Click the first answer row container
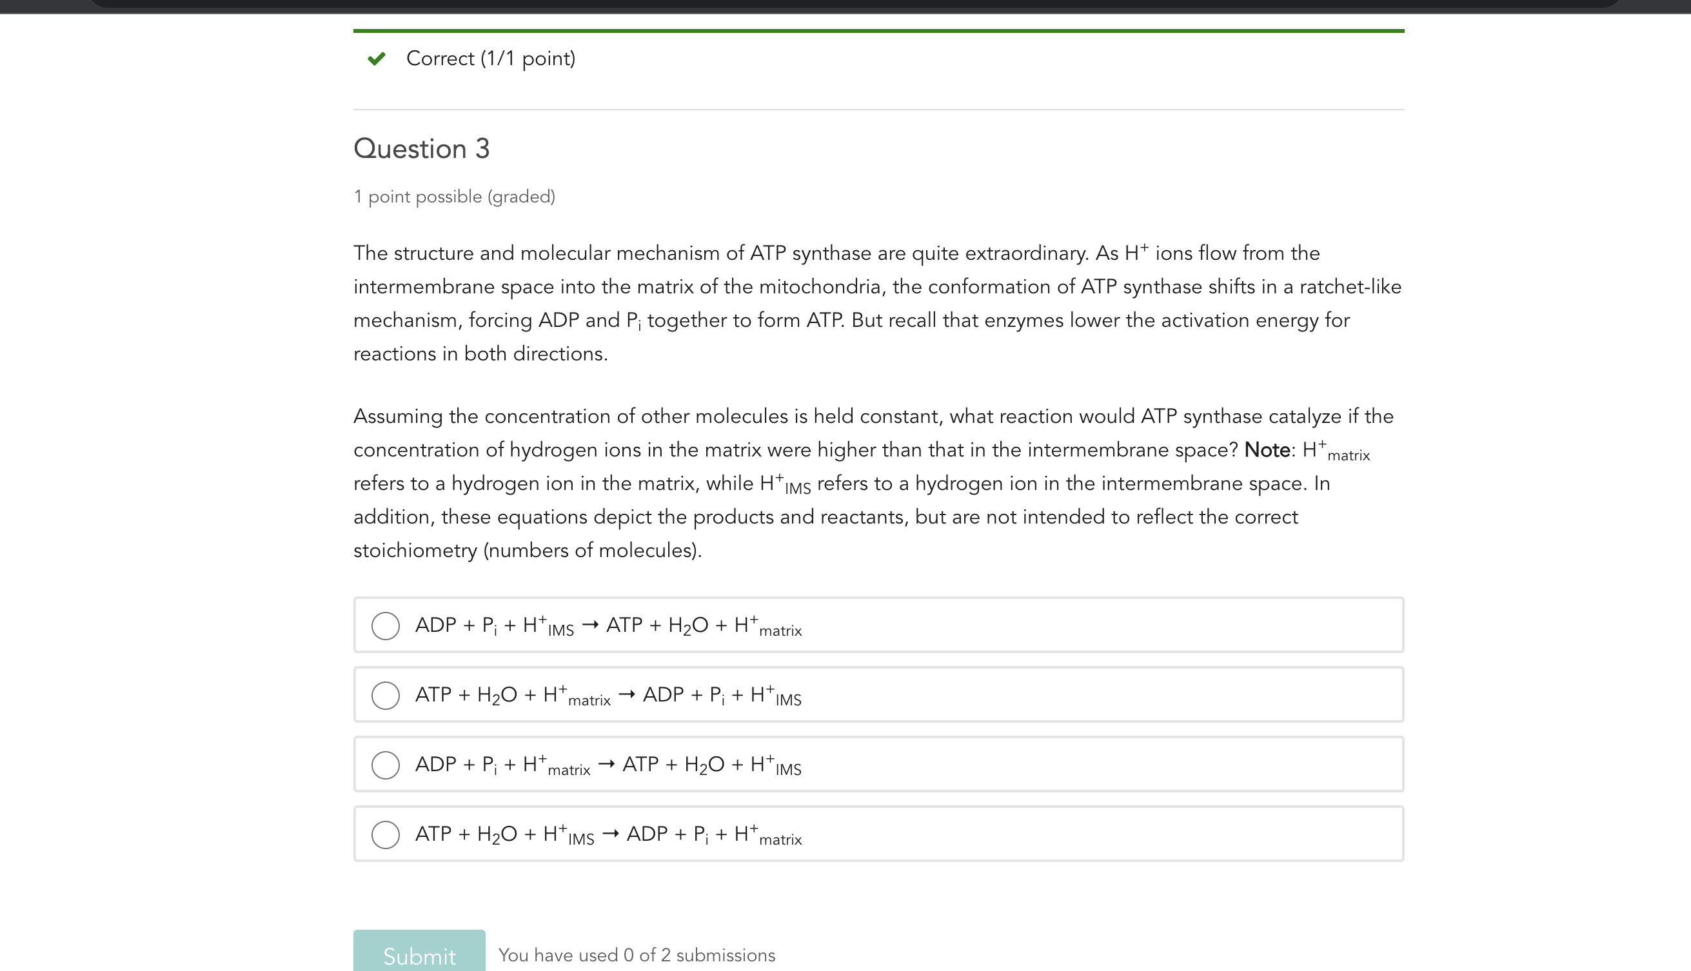1691x971 pixels. click(878, 625)
